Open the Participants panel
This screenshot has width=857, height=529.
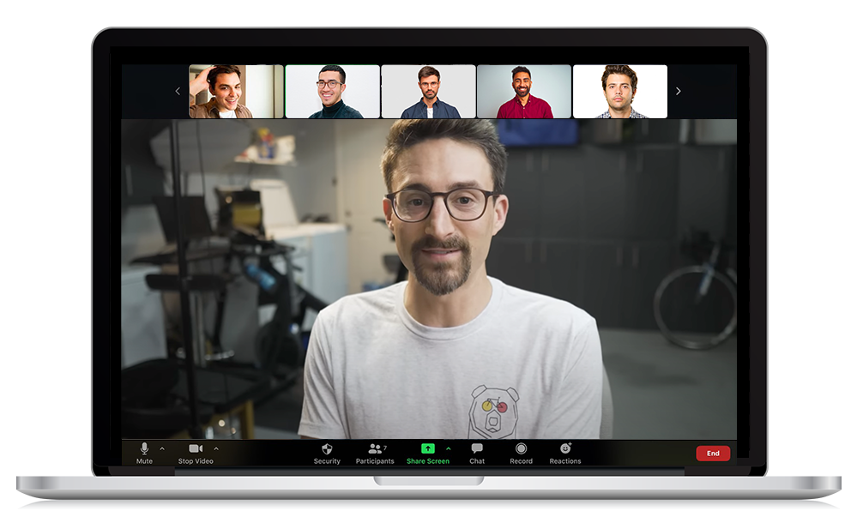click(375, 453)
